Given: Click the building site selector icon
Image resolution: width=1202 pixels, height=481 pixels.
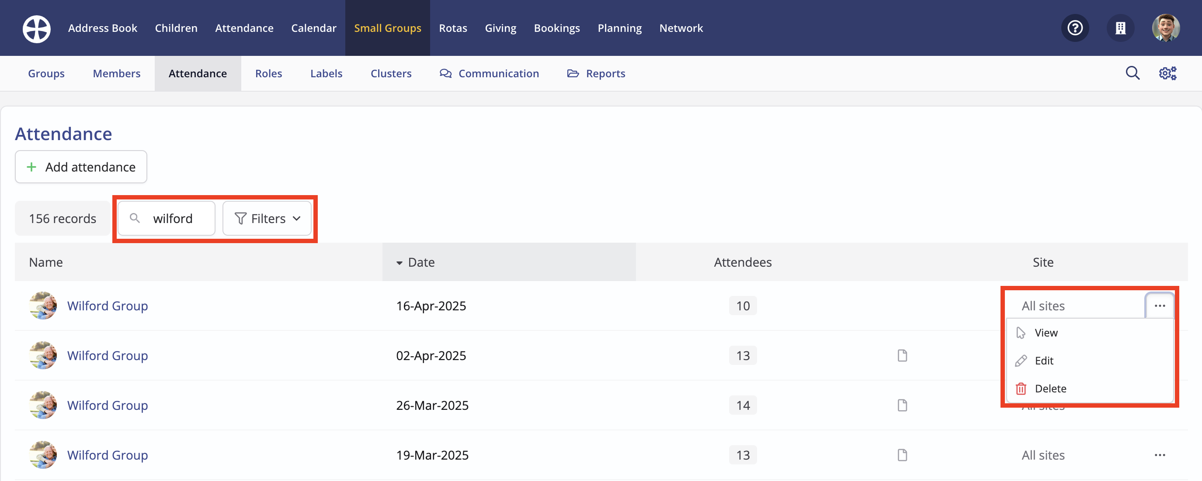Looking at the screenshot, I should tap(1120, 28).
